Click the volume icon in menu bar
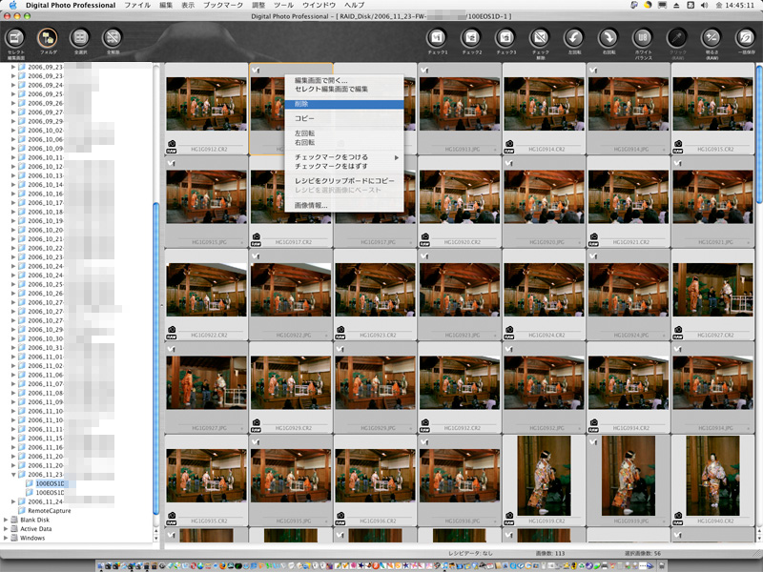 (704, 5)
